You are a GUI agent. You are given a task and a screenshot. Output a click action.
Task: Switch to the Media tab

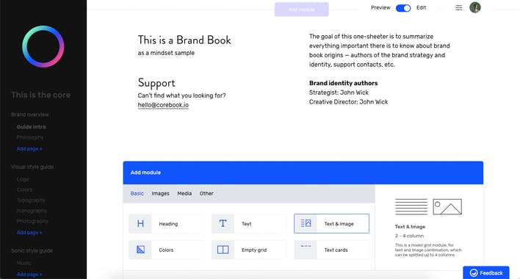point(184,194)
